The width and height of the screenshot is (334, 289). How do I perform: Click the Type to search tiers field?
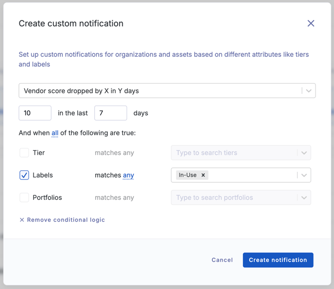coord(233,153)
